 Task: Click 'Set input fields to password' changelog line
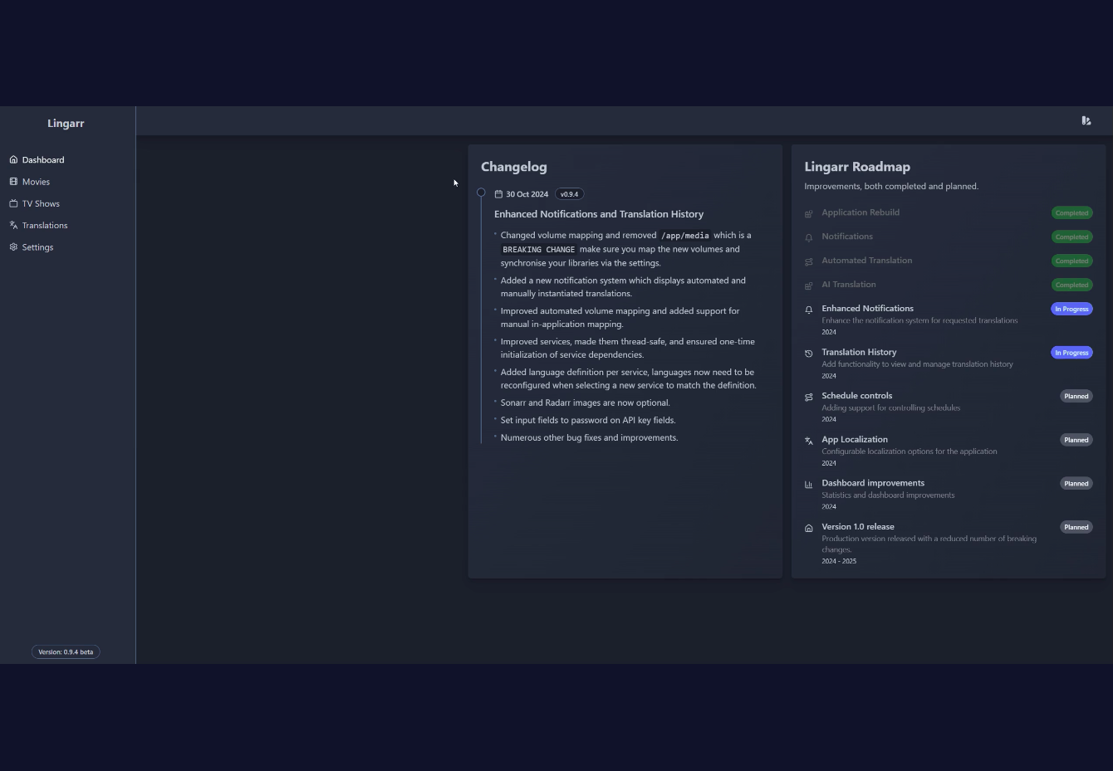click(588, 420)
